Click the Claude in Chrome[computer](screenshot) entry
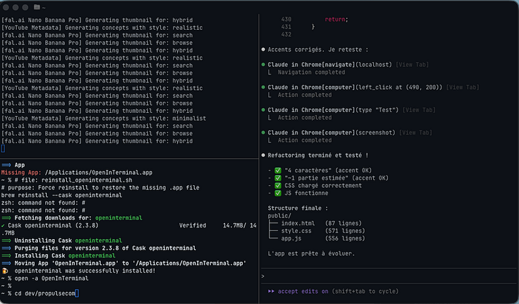519x304 pixels. point(331,132)
